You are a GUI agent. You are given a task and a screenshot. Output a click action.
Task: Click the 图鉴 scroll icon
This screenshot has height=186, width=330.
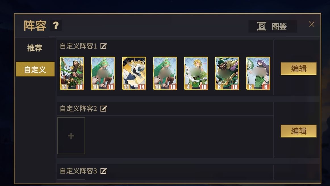tap(262, 26)
